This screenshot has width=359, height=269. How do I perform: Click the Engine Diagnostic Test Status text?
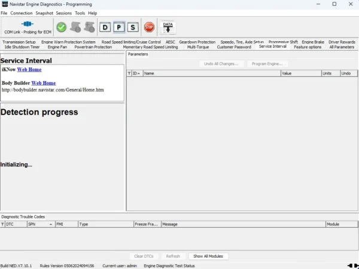coord(169,266)
